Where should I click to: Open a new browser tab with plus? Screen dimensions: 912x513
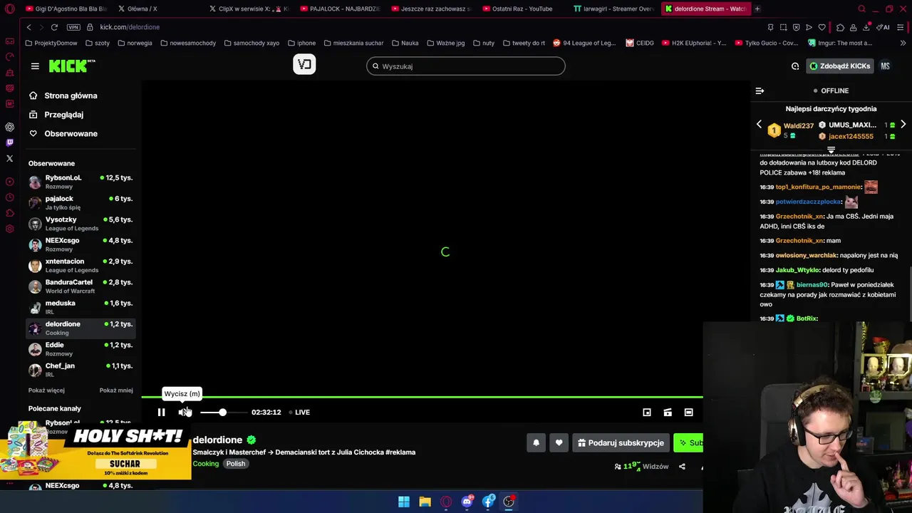coord(757,9)
